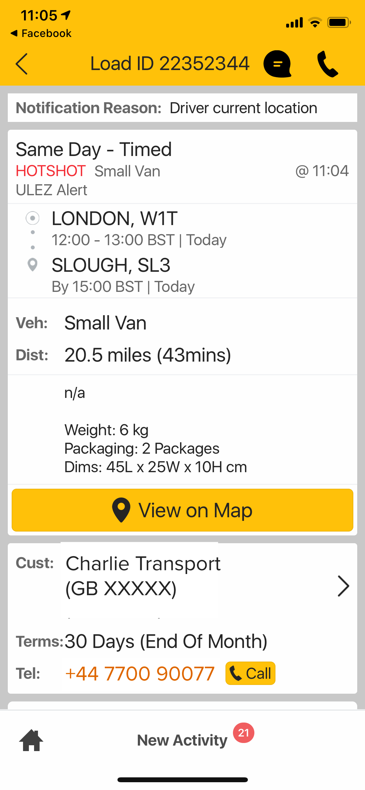Image resolution: width=365 pixels, height=790 pixels.
Task: Open New Activity tab
Action: coord(182,740)
